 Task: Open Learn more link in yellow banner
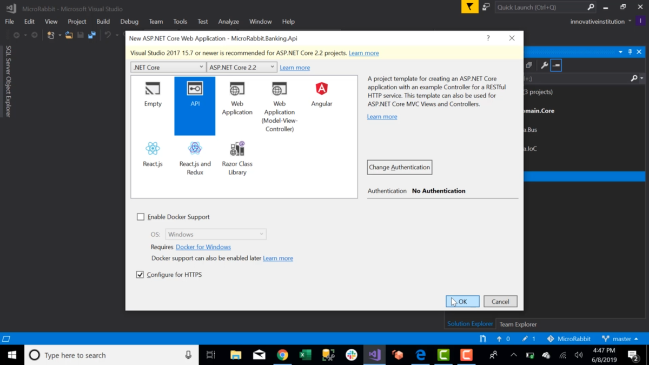363,53
